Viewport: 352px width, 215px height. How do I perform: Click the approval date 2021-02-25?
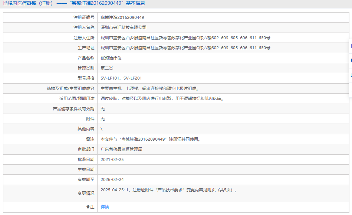click(112, 160)
